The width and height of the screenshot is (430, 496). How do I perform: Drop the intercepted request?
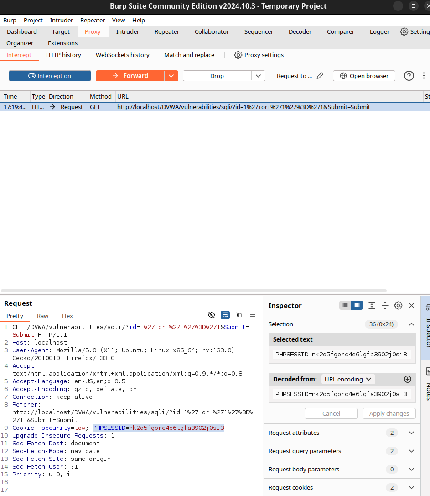(x=217, y=76)
